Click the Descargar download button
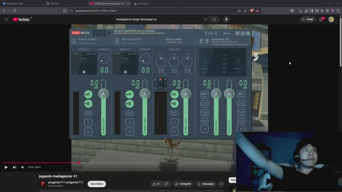The width and height of the screenshot is (342, 192). 205,184
